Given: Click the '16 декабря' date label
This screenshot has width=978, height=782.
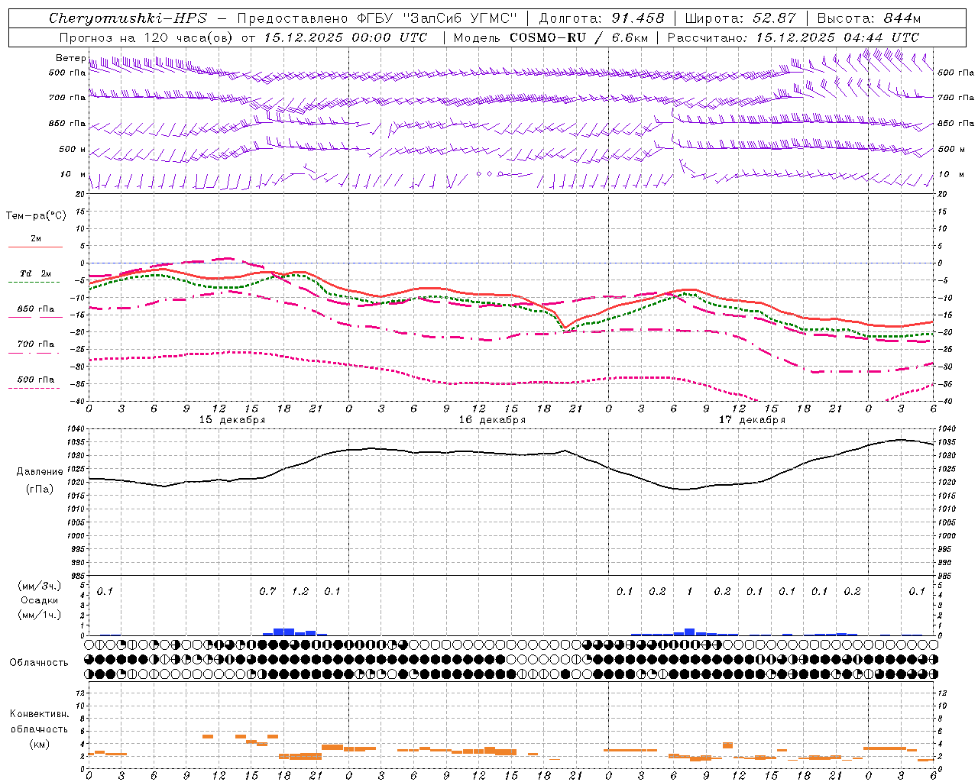Looking at the screenshot, I should pyautogui.click(x=492, y=420).
